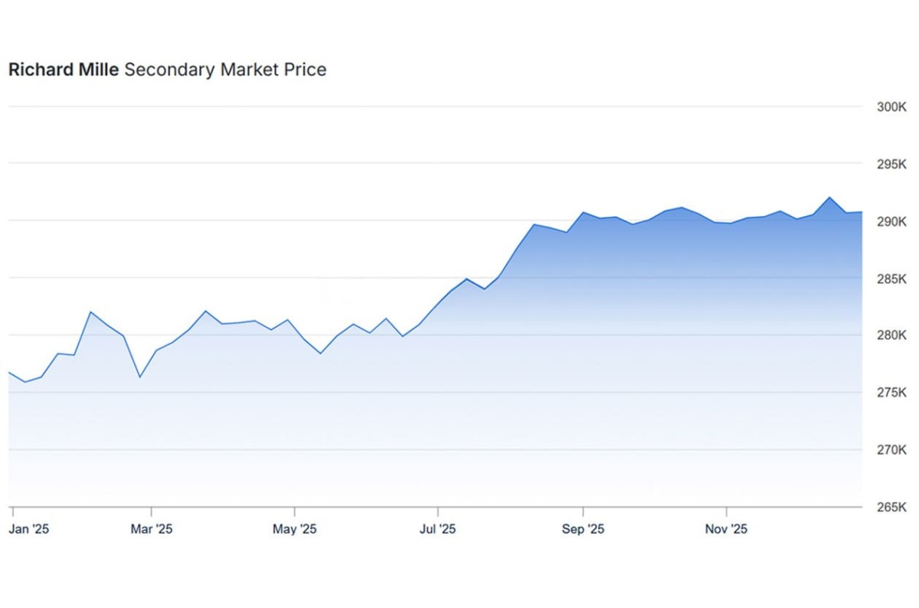Select the 280K y-axis label
Screen dimensions: 919x608
(891, 335)
